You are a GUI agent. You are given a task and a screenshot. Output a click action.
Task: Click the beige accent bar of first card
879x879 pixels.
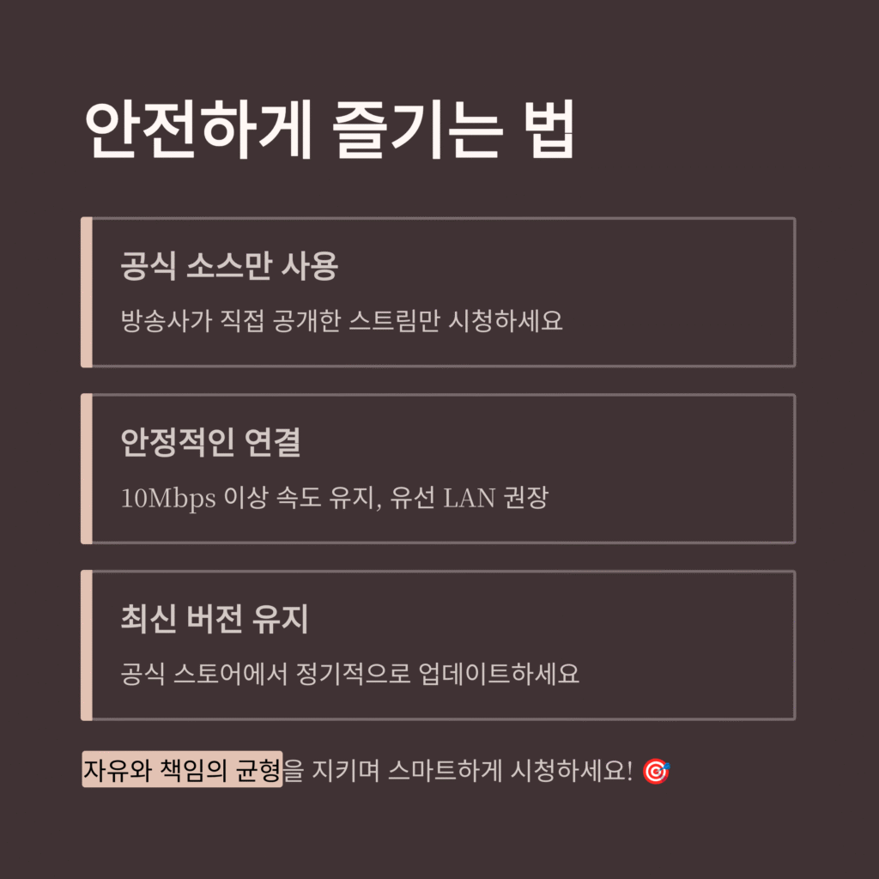coord(86,293)
